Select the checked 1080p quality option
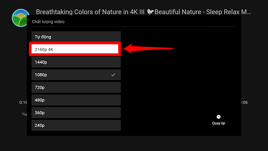 point(76,75)
